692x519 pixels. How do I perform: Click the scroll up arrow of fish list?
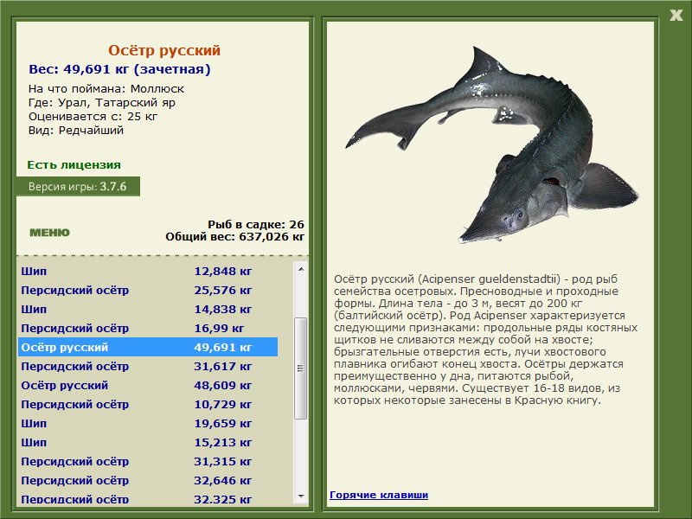click(301, 269)
